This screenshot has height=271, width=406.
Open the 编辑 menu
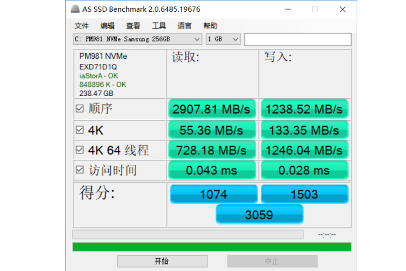tap(107, 26)
